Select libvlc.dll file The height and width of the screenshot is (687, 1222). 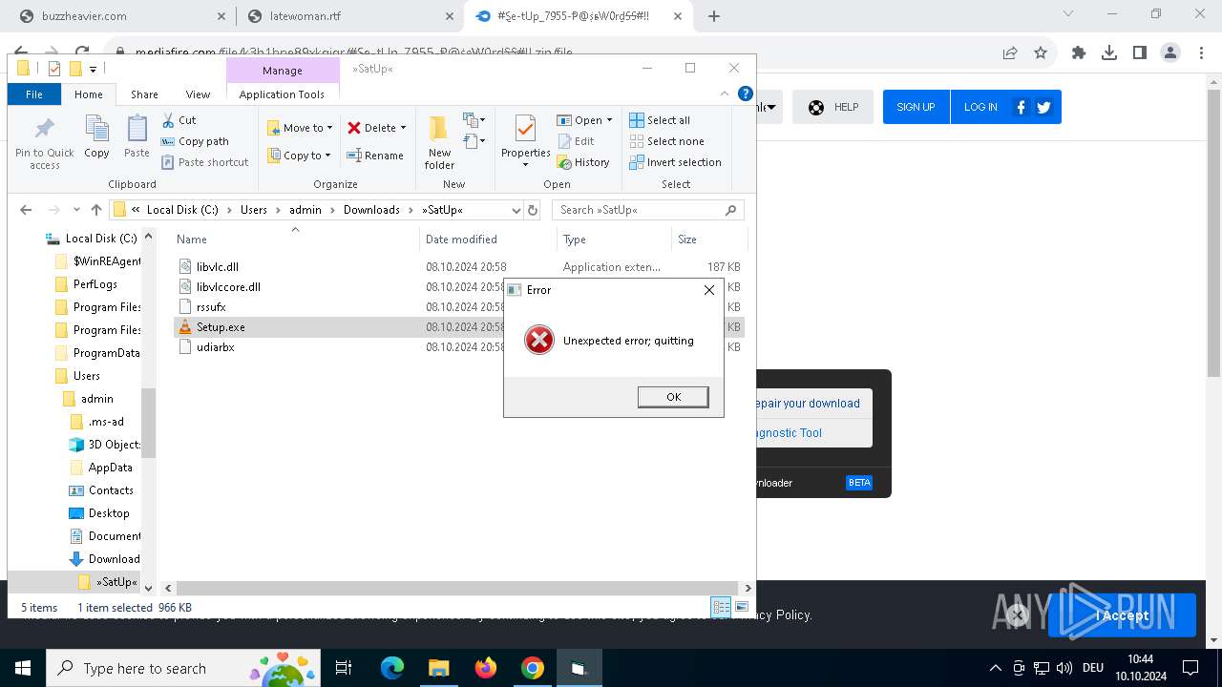[218, 267]
